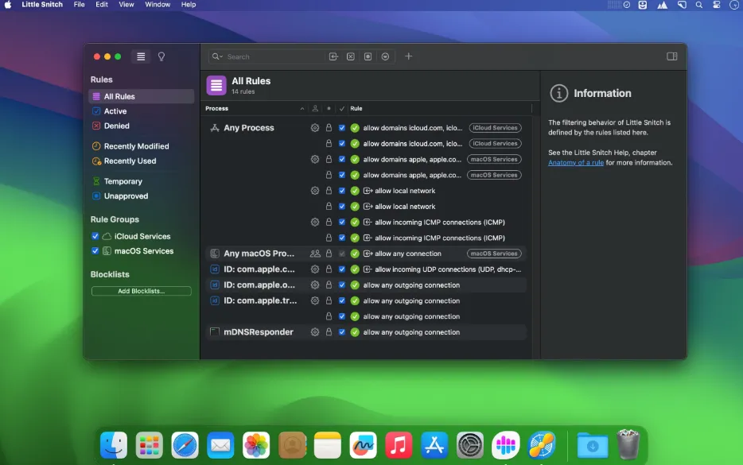Sort by the Process column header
Viewport: 743px width, 465px height.
(216, 108)
